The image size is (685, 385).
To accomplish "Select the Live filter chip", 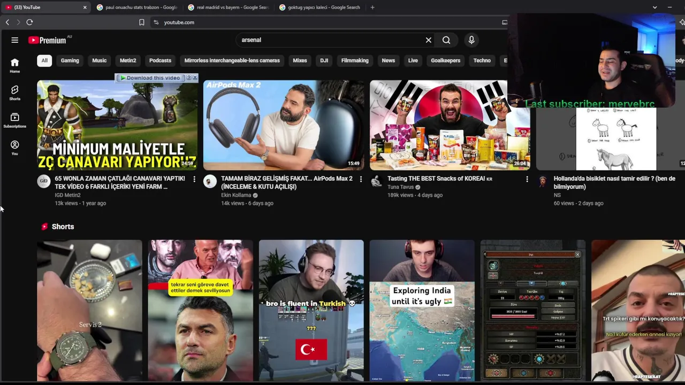I will [413, 60].
